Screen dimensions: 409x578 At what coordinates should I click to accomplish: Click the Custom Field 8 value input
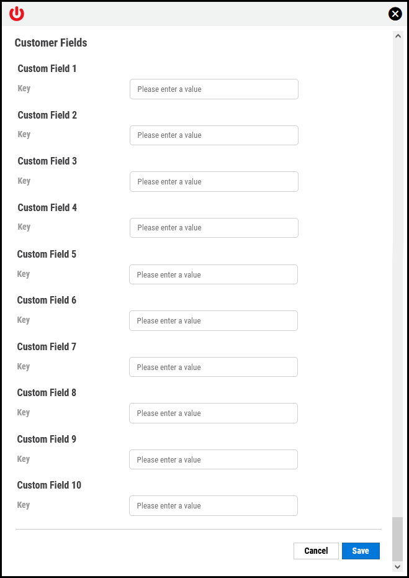click(213, 413)
